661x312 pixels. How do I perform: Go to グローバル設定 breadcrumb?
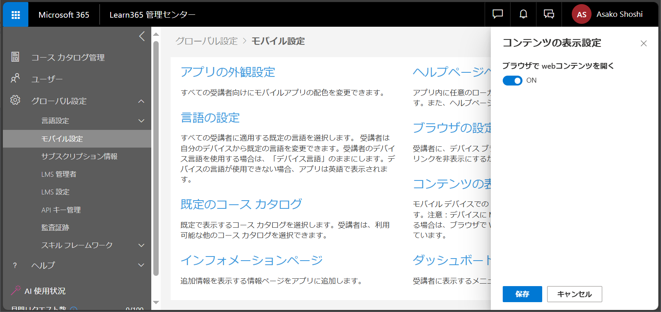coord(206,41)
